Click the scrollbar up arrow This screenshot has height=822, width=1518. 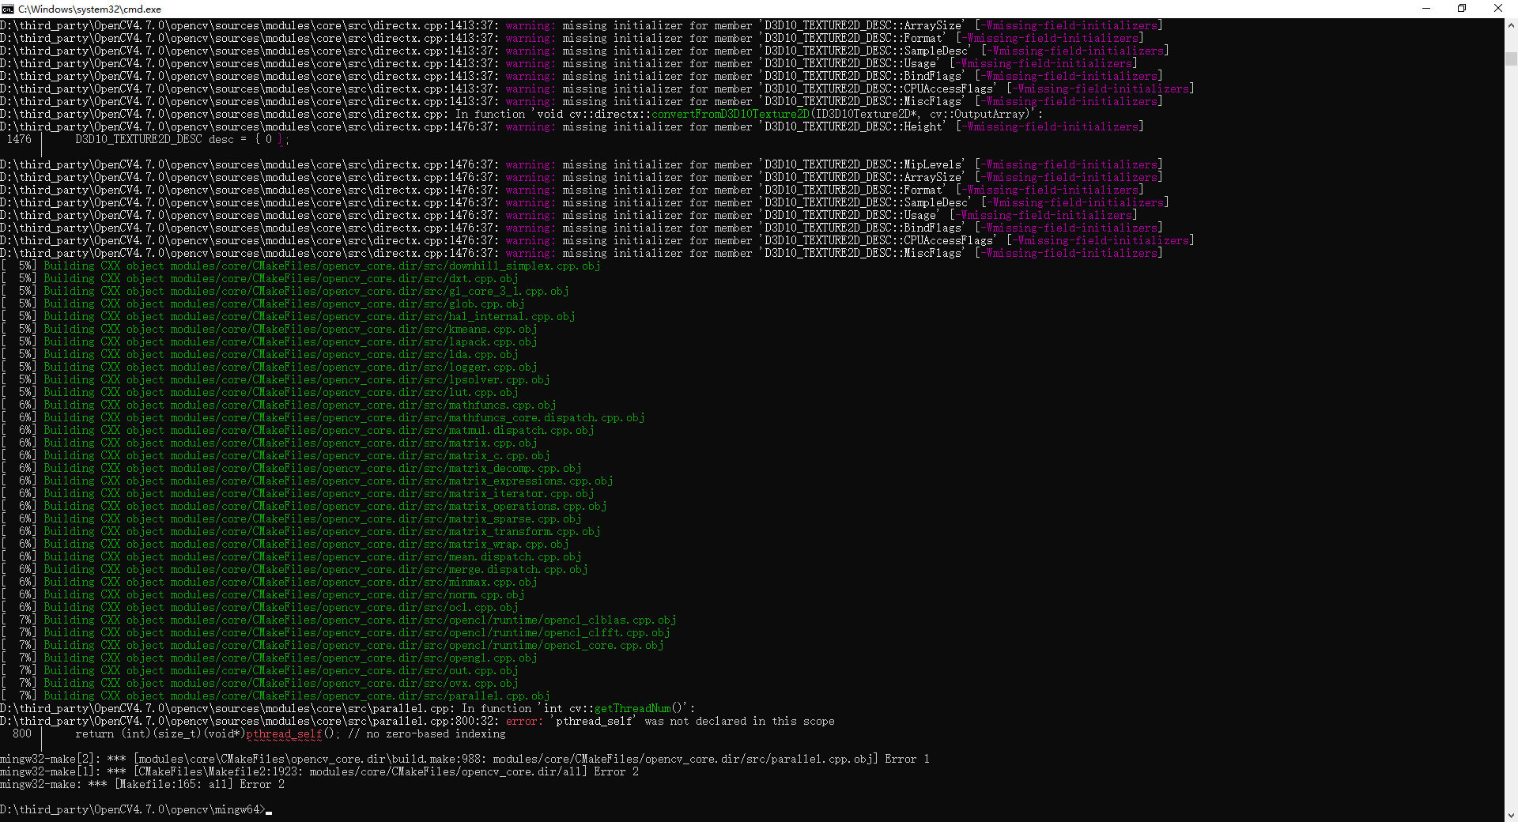[x=1511, y=25]
